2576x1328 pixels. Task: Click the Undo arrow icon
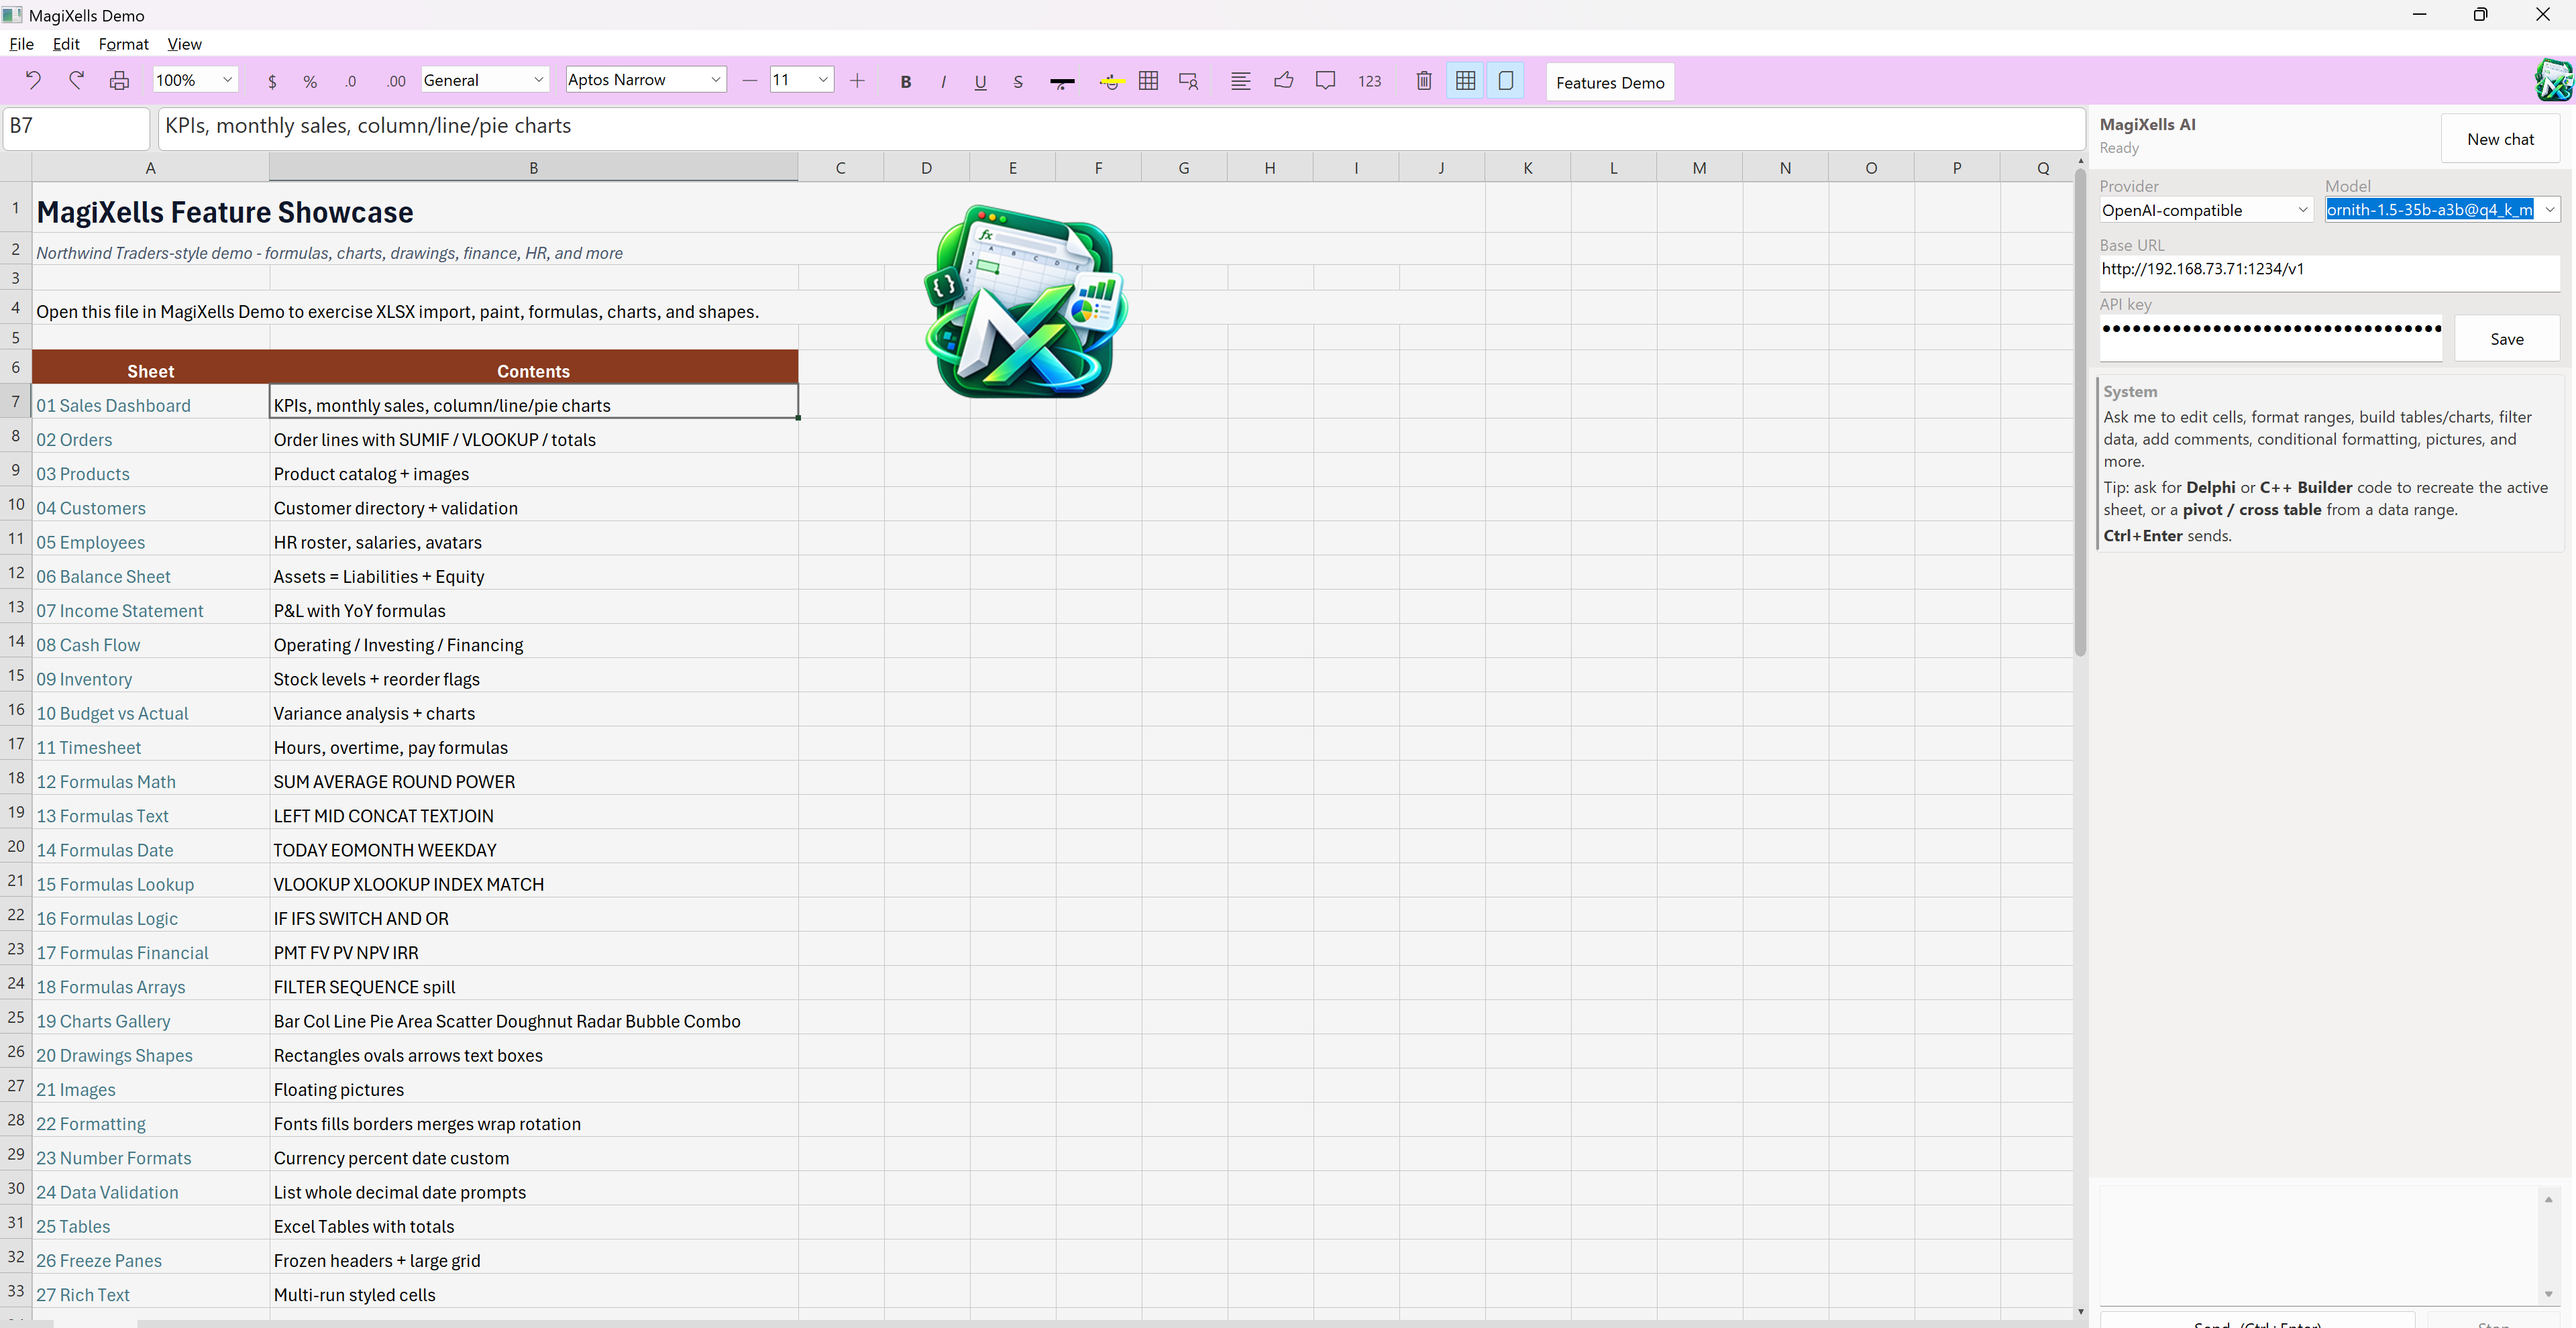pos(33,81)
